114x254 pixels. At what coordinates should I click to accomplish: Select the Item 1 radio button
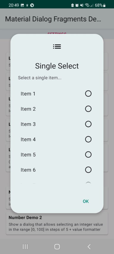point(88,94)
